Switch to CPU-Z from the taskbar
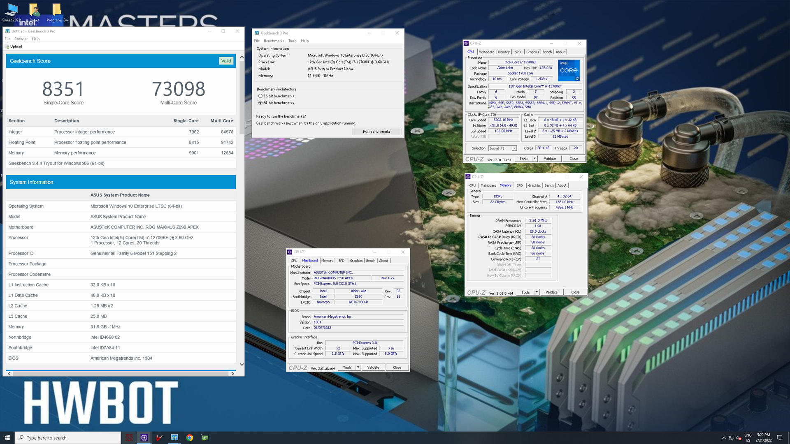This screenshot has width=790, height=444. 144,438
